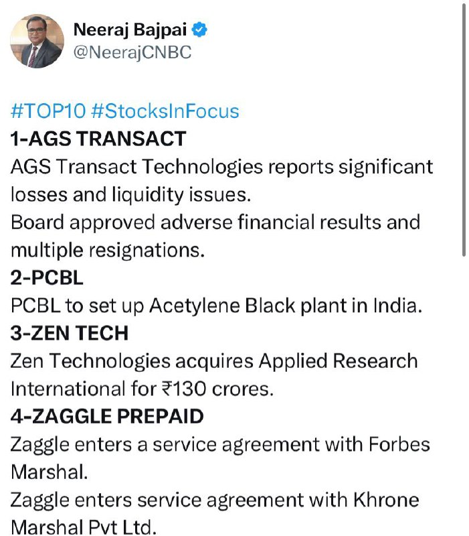469x536 pixels.
Task: Click the line 'Board approved adverse financial results'
Action: pyautogui.click(x=196, y=222)
